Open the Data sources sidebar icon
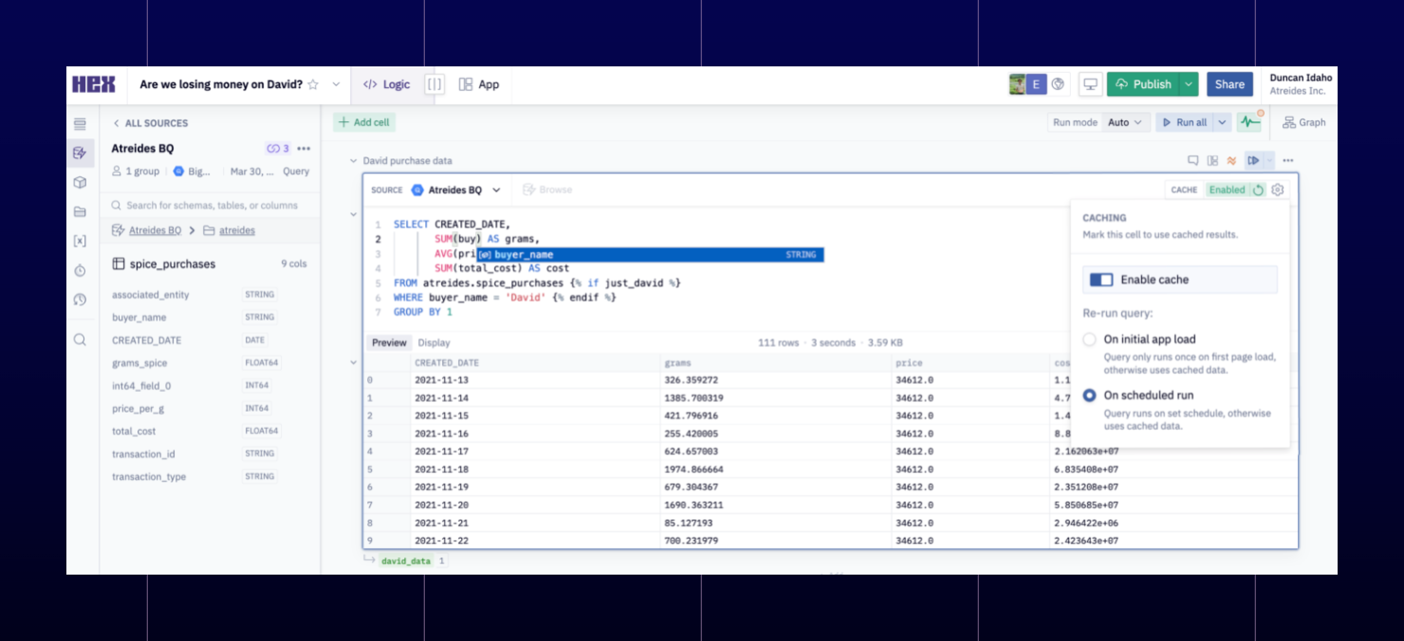 tap(80, 153)
